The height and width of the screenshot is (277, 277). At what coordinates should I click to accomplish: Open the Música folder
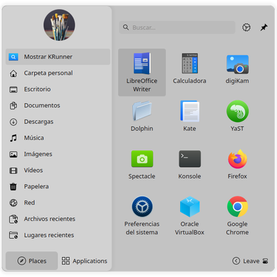coord(57,138)
